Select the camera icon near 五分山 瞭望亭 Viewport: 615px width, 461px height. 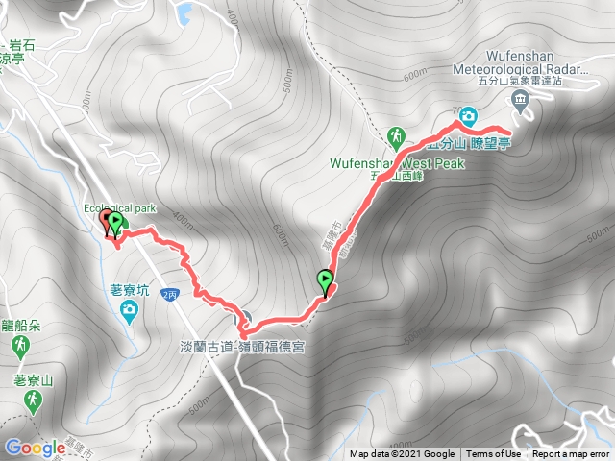(x=468, y=116)
